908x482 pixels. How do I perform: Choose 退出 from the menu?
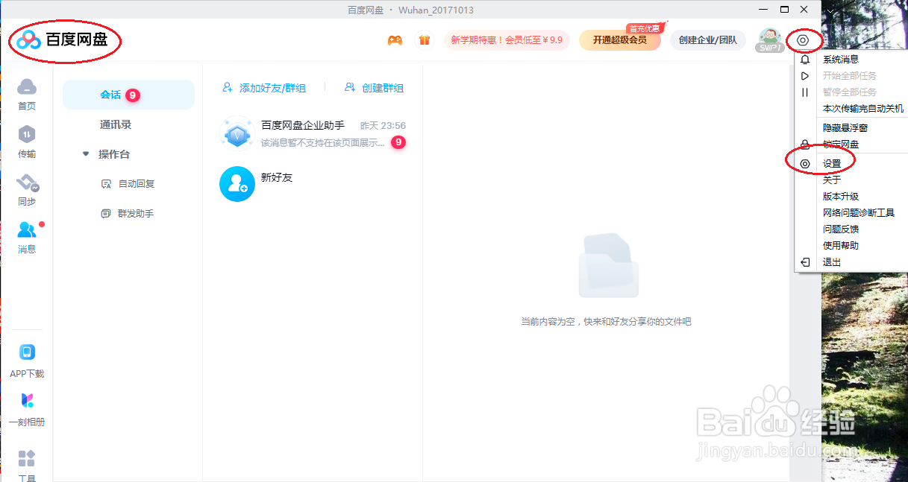point(832,262)
